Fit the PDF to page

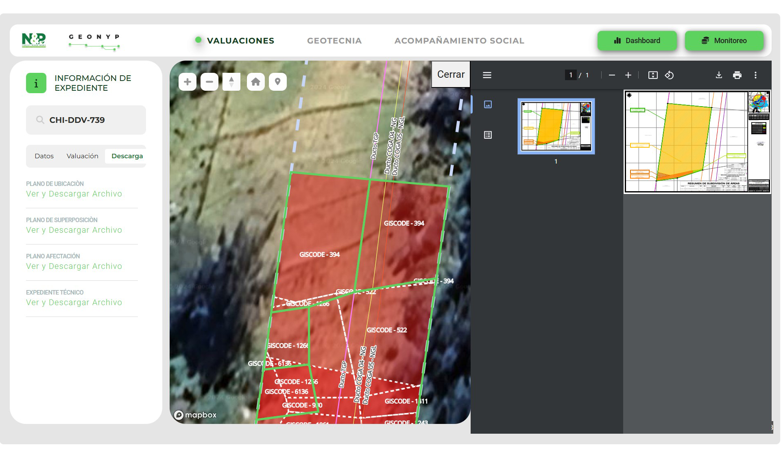pos(652,75)
